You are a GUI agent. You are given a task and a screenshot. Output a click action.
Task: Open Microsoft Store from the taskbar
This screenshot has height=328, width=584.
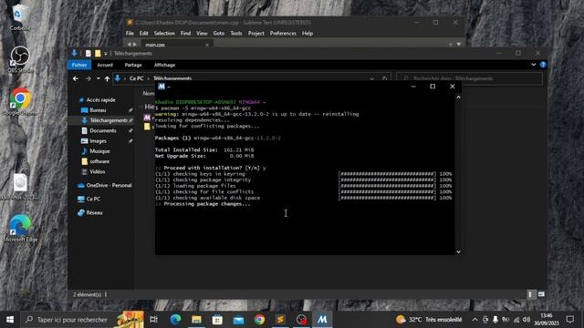coord(217,320)
